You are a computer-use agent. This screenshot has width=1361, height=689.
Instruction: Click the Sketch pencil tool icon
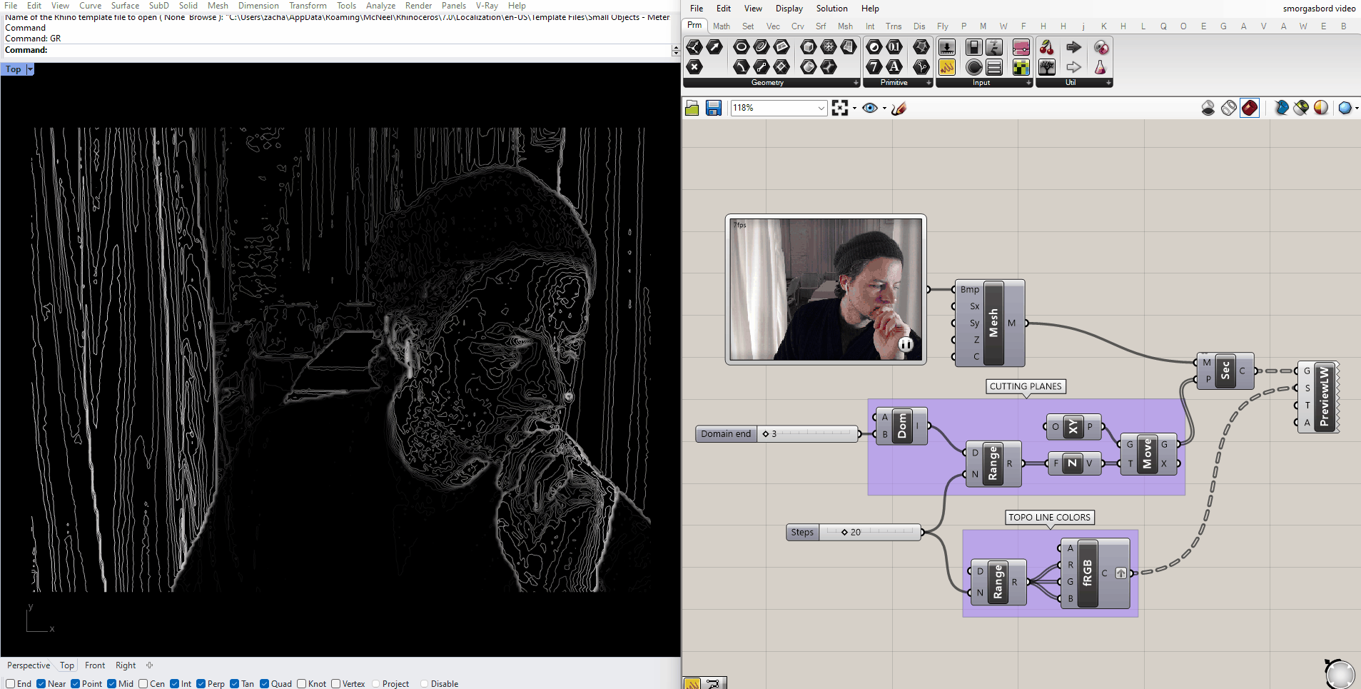coord(899,108)
